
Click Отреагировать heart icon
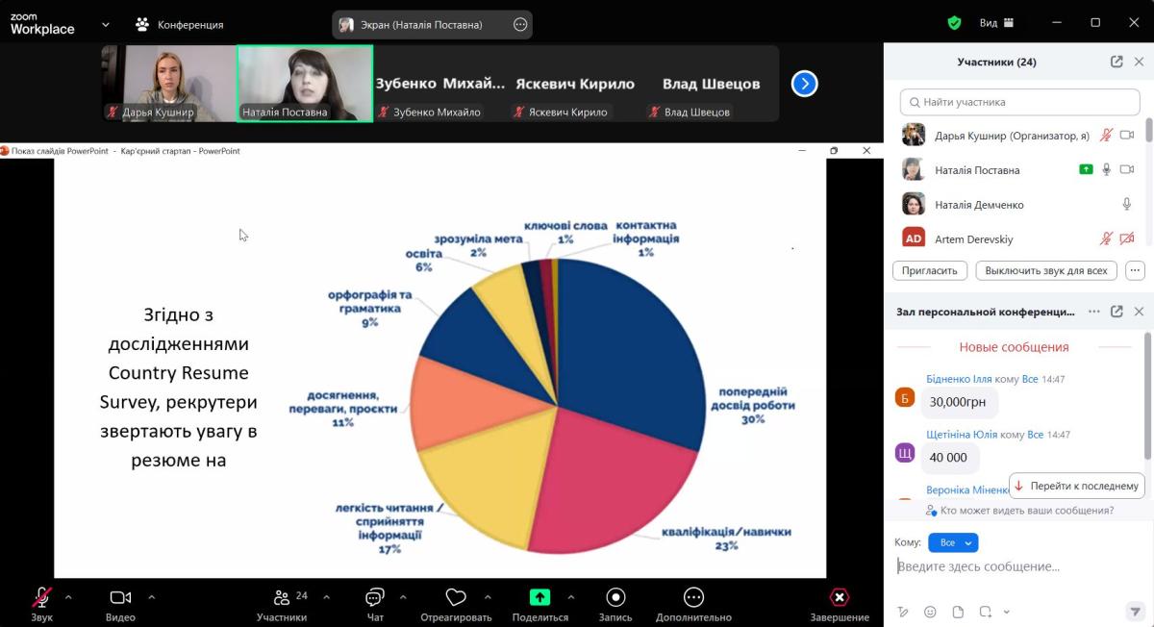[456, 597]
